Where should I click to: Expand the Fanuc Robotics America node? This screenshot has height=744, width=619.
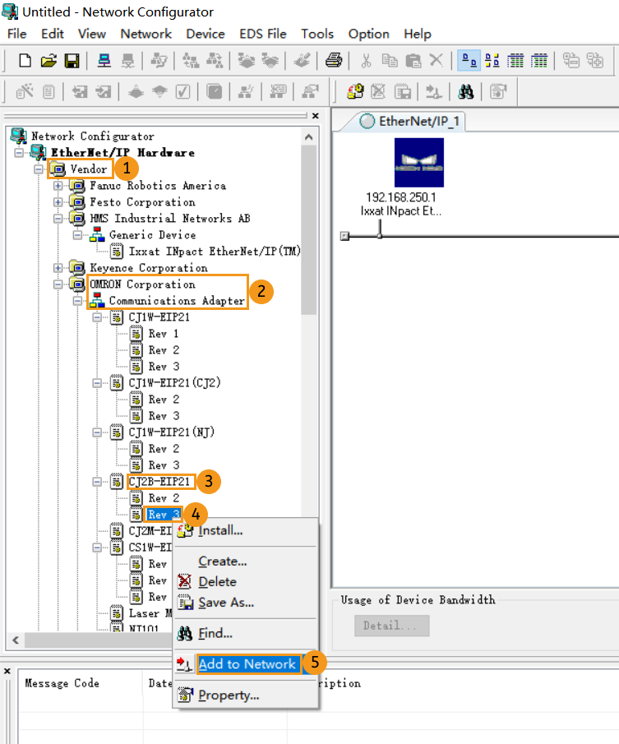click(58, 186)
